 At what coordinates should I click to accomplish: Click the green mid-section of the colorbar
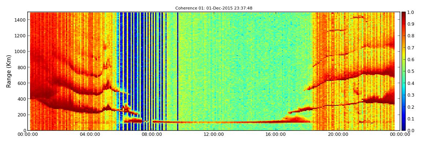tap(403, 71)
